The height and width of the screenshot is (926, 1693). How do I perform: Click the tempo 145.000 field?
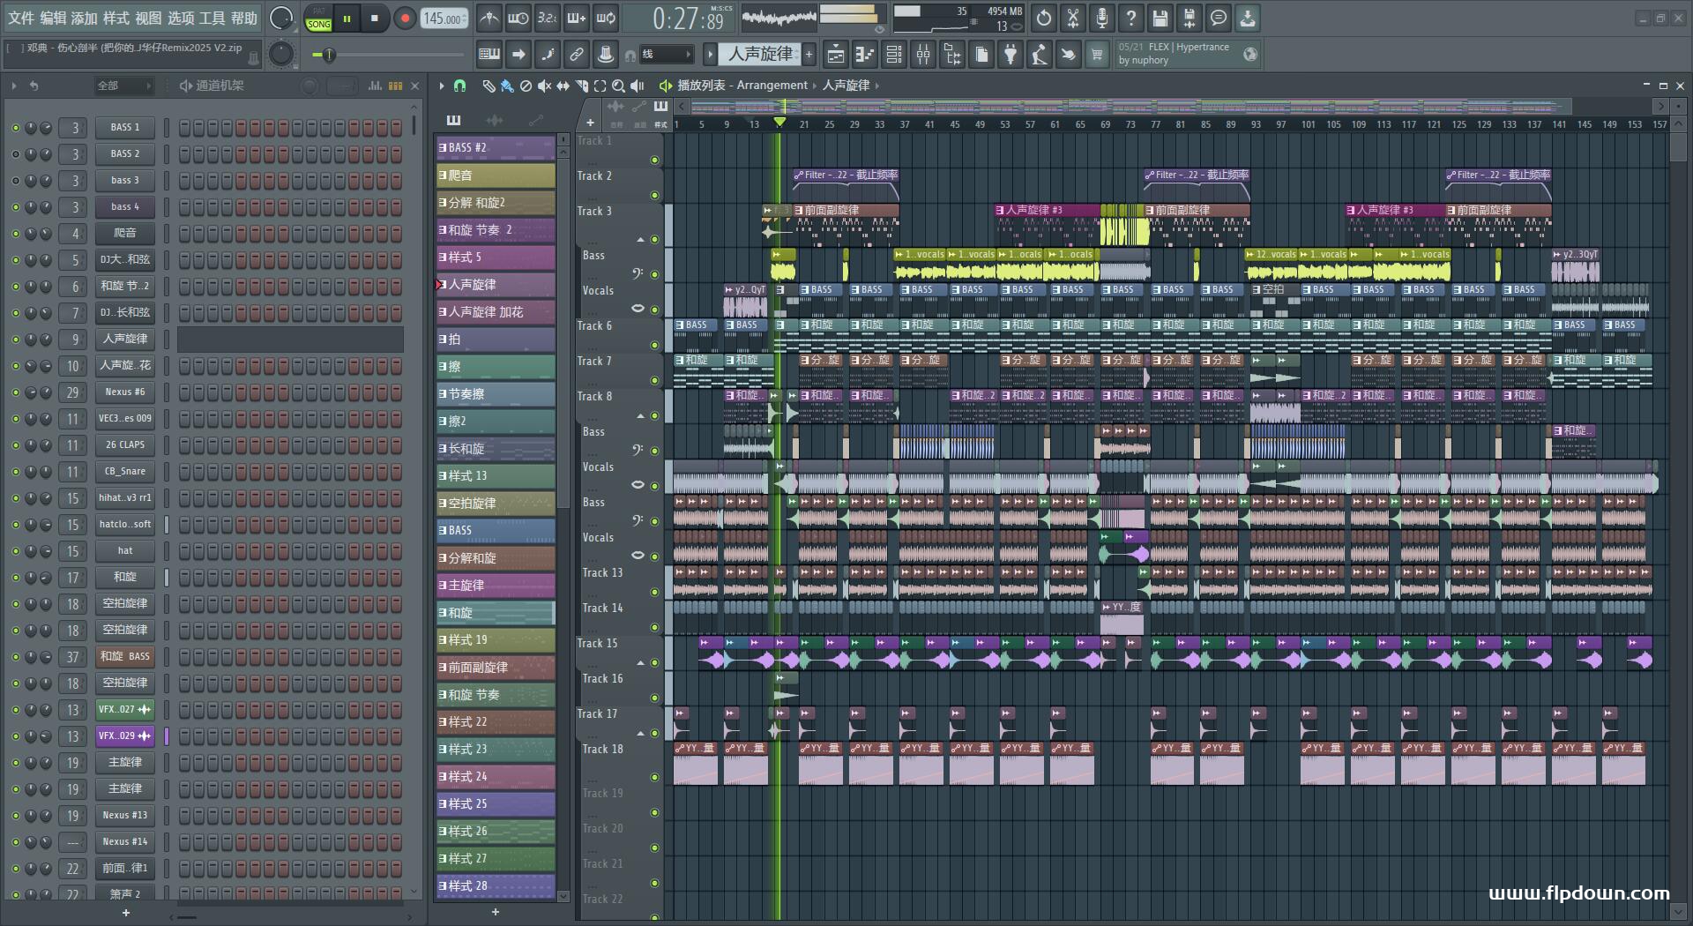pos(444,19)
